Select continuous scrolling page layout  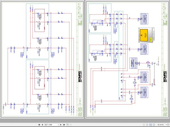pyautogui.click(x=147, y=125)
